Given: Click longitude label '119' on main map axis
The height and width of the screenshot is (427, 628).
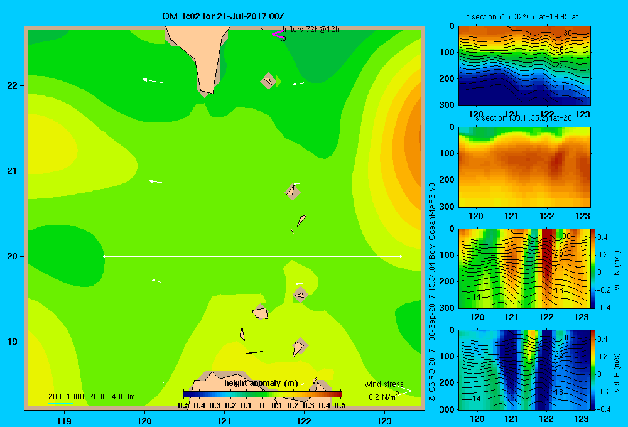Looking at the screenshot, I should click(x=64, y=421).
